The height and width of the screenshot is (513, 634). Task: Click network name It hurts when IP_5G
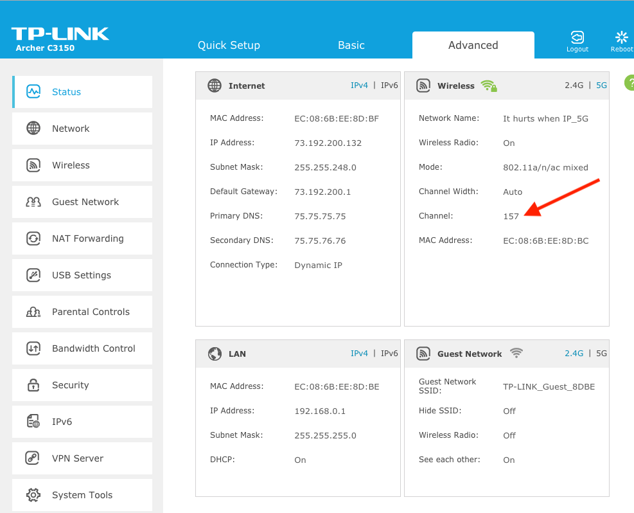tap(545, 118)
